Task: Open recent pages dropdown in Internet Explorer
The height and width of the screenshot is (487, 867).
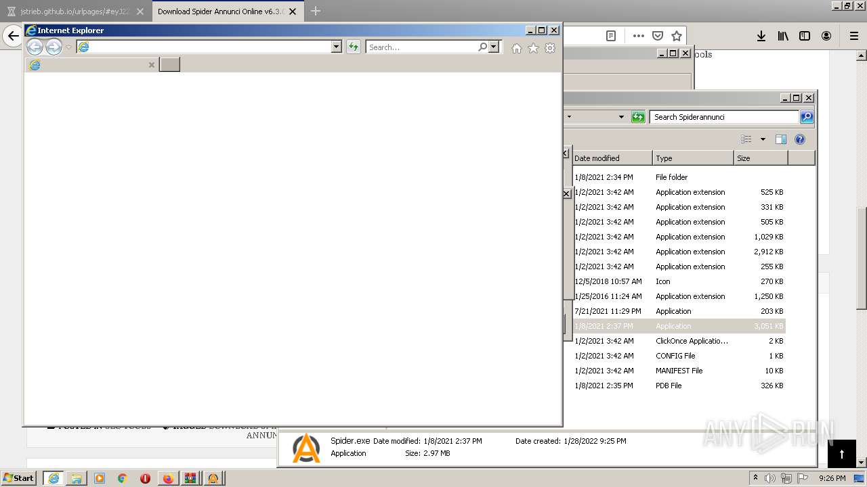Action: (68, 47)
